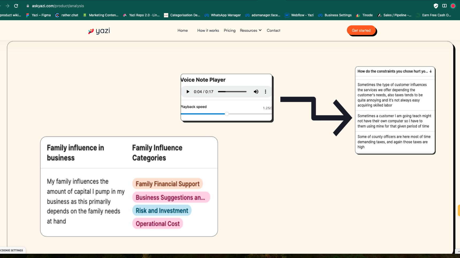Open the Tinode bookmark
Image resolution: width=460 pixels, height=258 pixels.
tap(365, 15)
